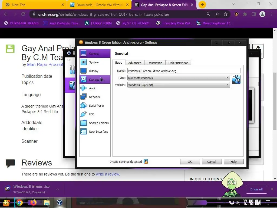Click the Help button in Settings
The width and height of the screenshot is (277, 208).
tap(233, 162)
